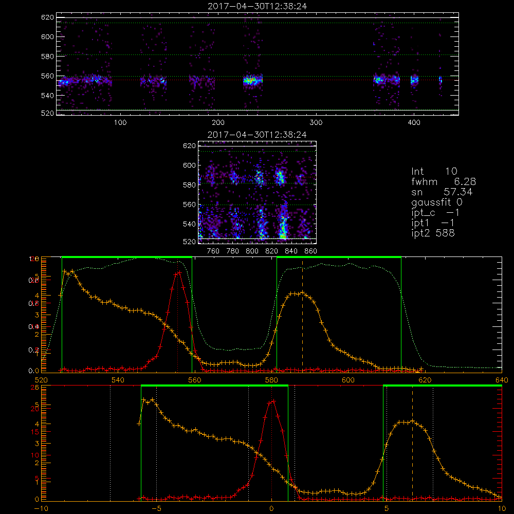Click x-axis label 840 under middle spectrogram
This screenshot has width=514, height=514.
click(291, 251)
